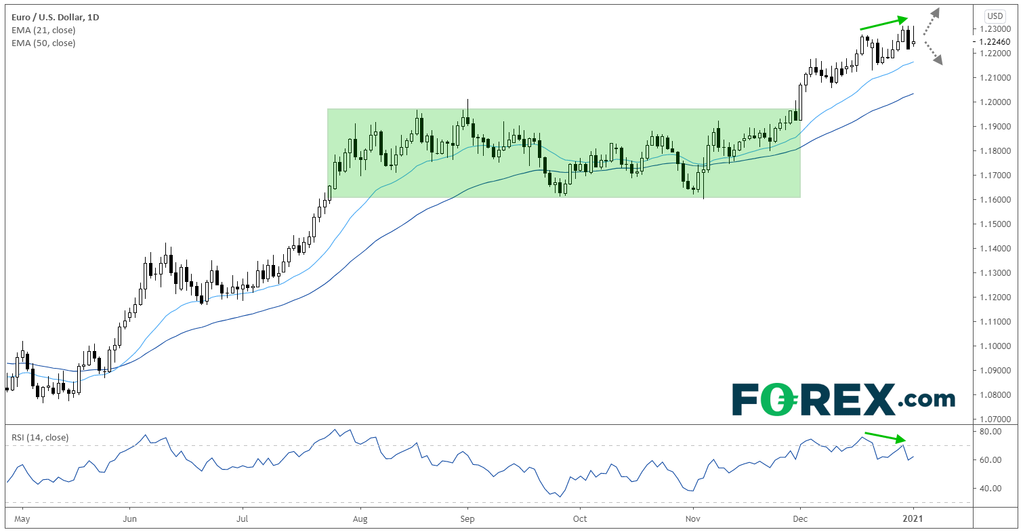
Task: Open the EMA (50, close) indicator label
Action: (x=43, y=43)
